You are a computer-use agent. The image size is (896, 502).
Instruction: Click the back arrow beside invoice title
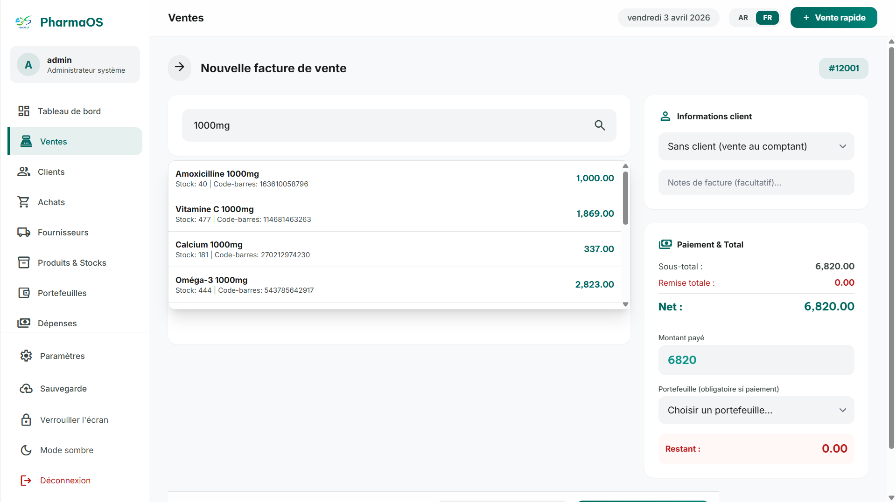pos(180,68)
